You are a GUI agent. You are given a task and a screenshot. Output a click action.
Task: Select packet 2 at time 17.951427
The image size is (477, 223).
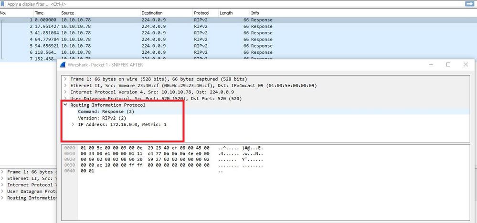coord(238,26)
